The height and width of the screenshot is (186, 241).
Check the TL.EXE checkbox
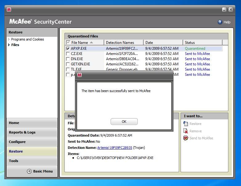[x=67, y=69]
